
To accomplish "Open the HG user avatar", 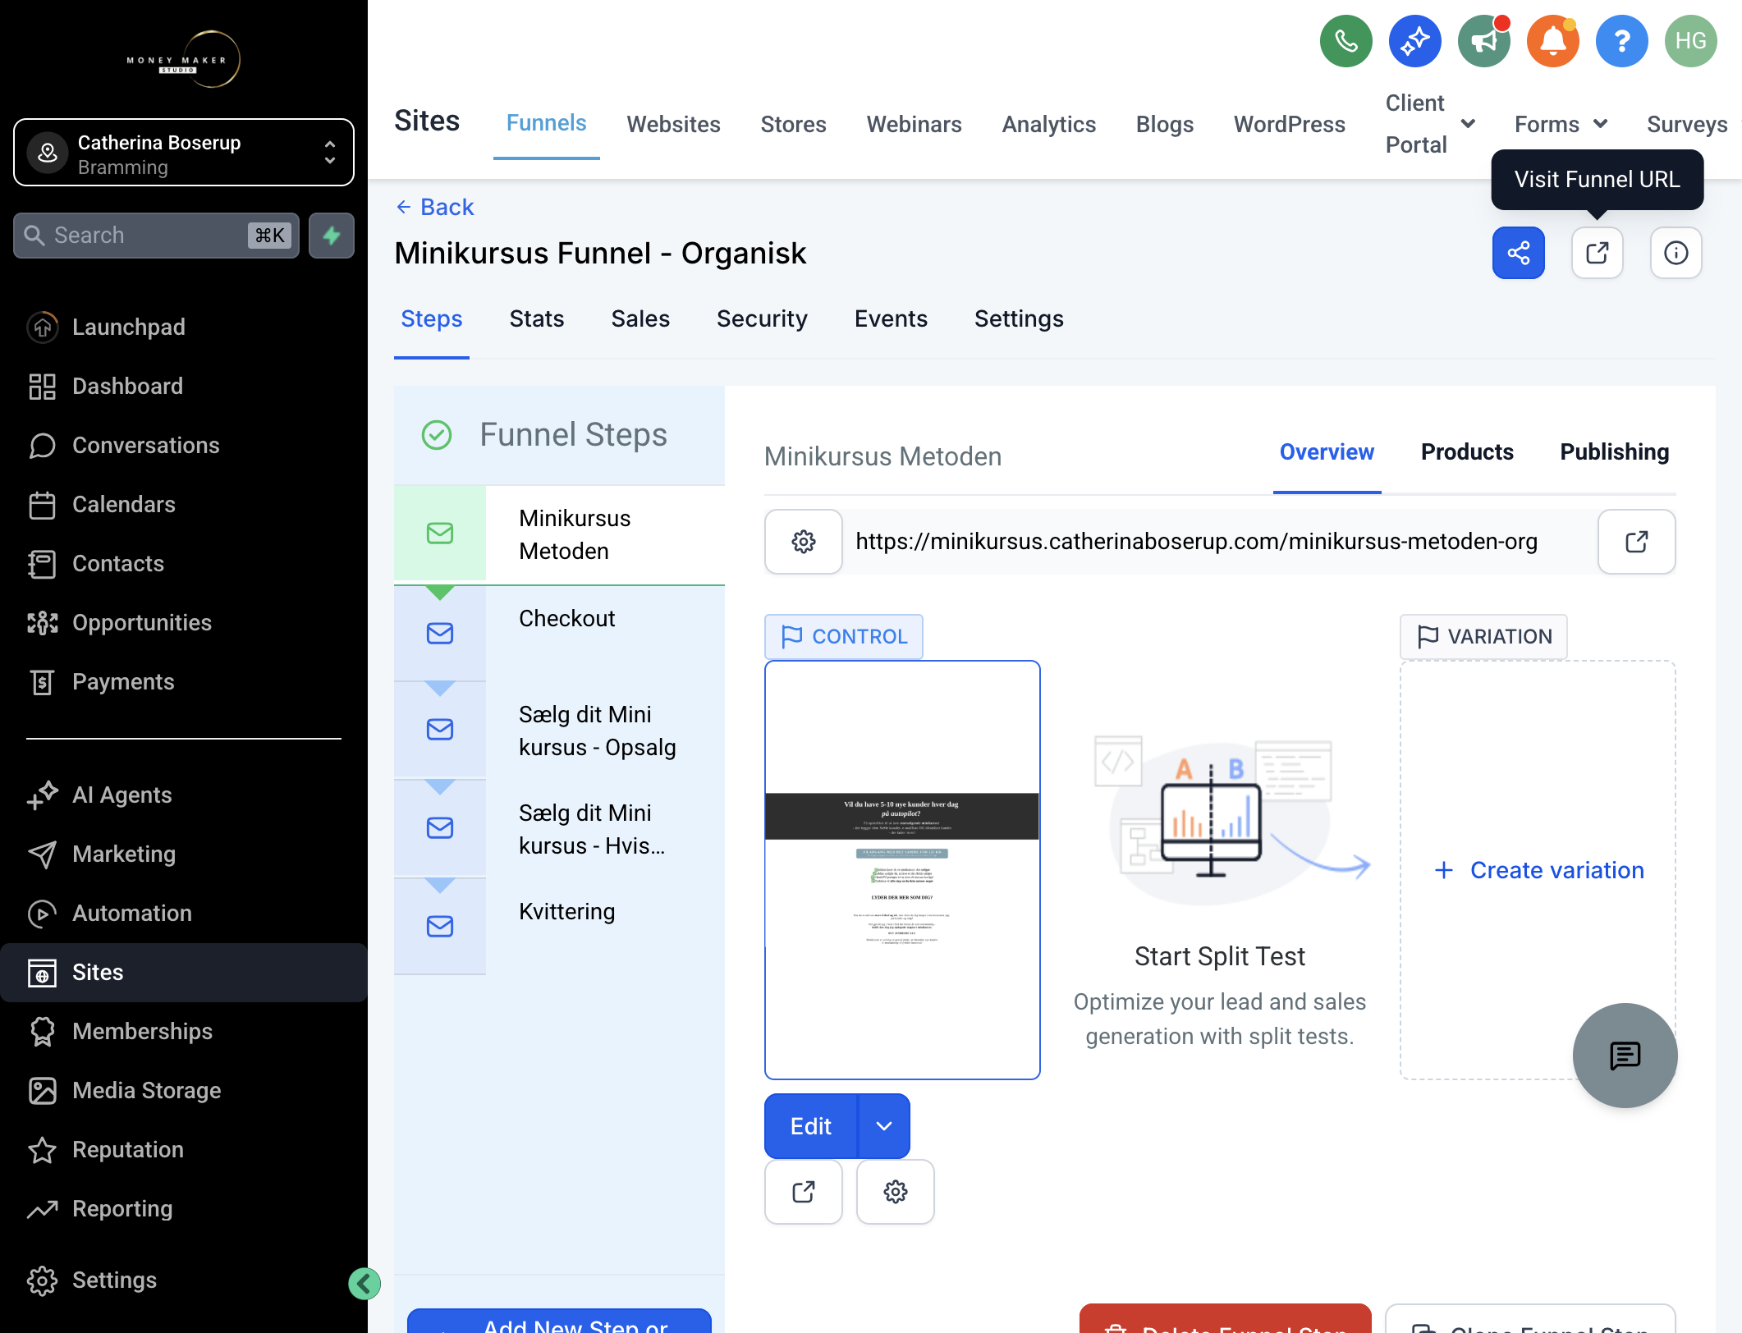I will [x=1690, y=41].
